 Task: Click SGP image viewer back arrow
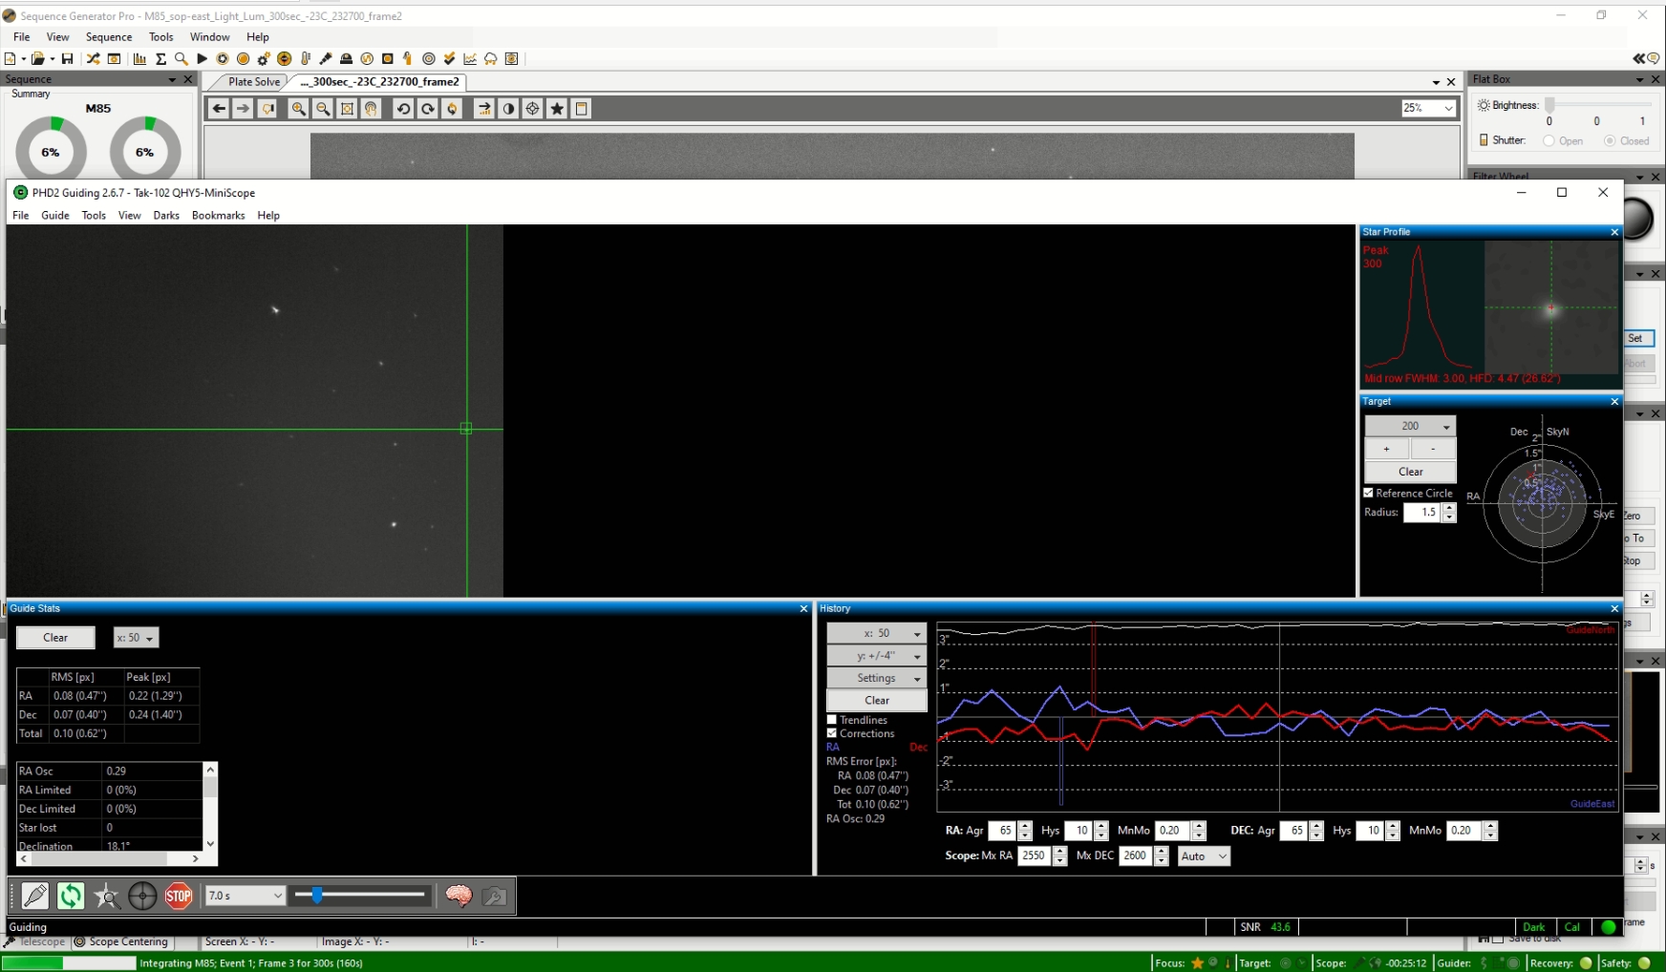[x=219, y=109]
